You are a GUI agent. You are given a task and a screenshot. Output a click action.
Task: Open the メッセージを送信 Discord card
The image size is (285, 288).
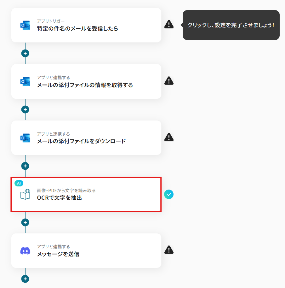point(86,251)
